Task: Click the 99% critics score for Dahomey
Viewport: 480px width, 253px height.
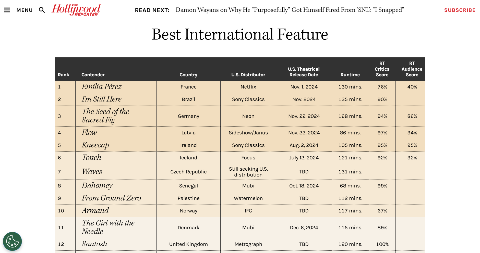Action: (x=382, y=186)
